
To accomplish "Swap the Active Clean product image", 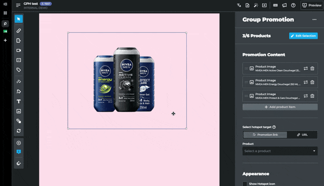I will tap(306, 68).
